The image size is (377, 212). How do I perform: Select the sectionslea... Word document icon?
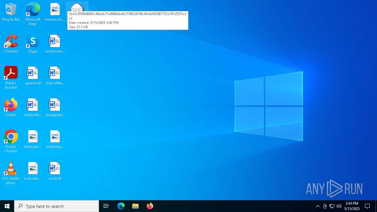(55, 44)
